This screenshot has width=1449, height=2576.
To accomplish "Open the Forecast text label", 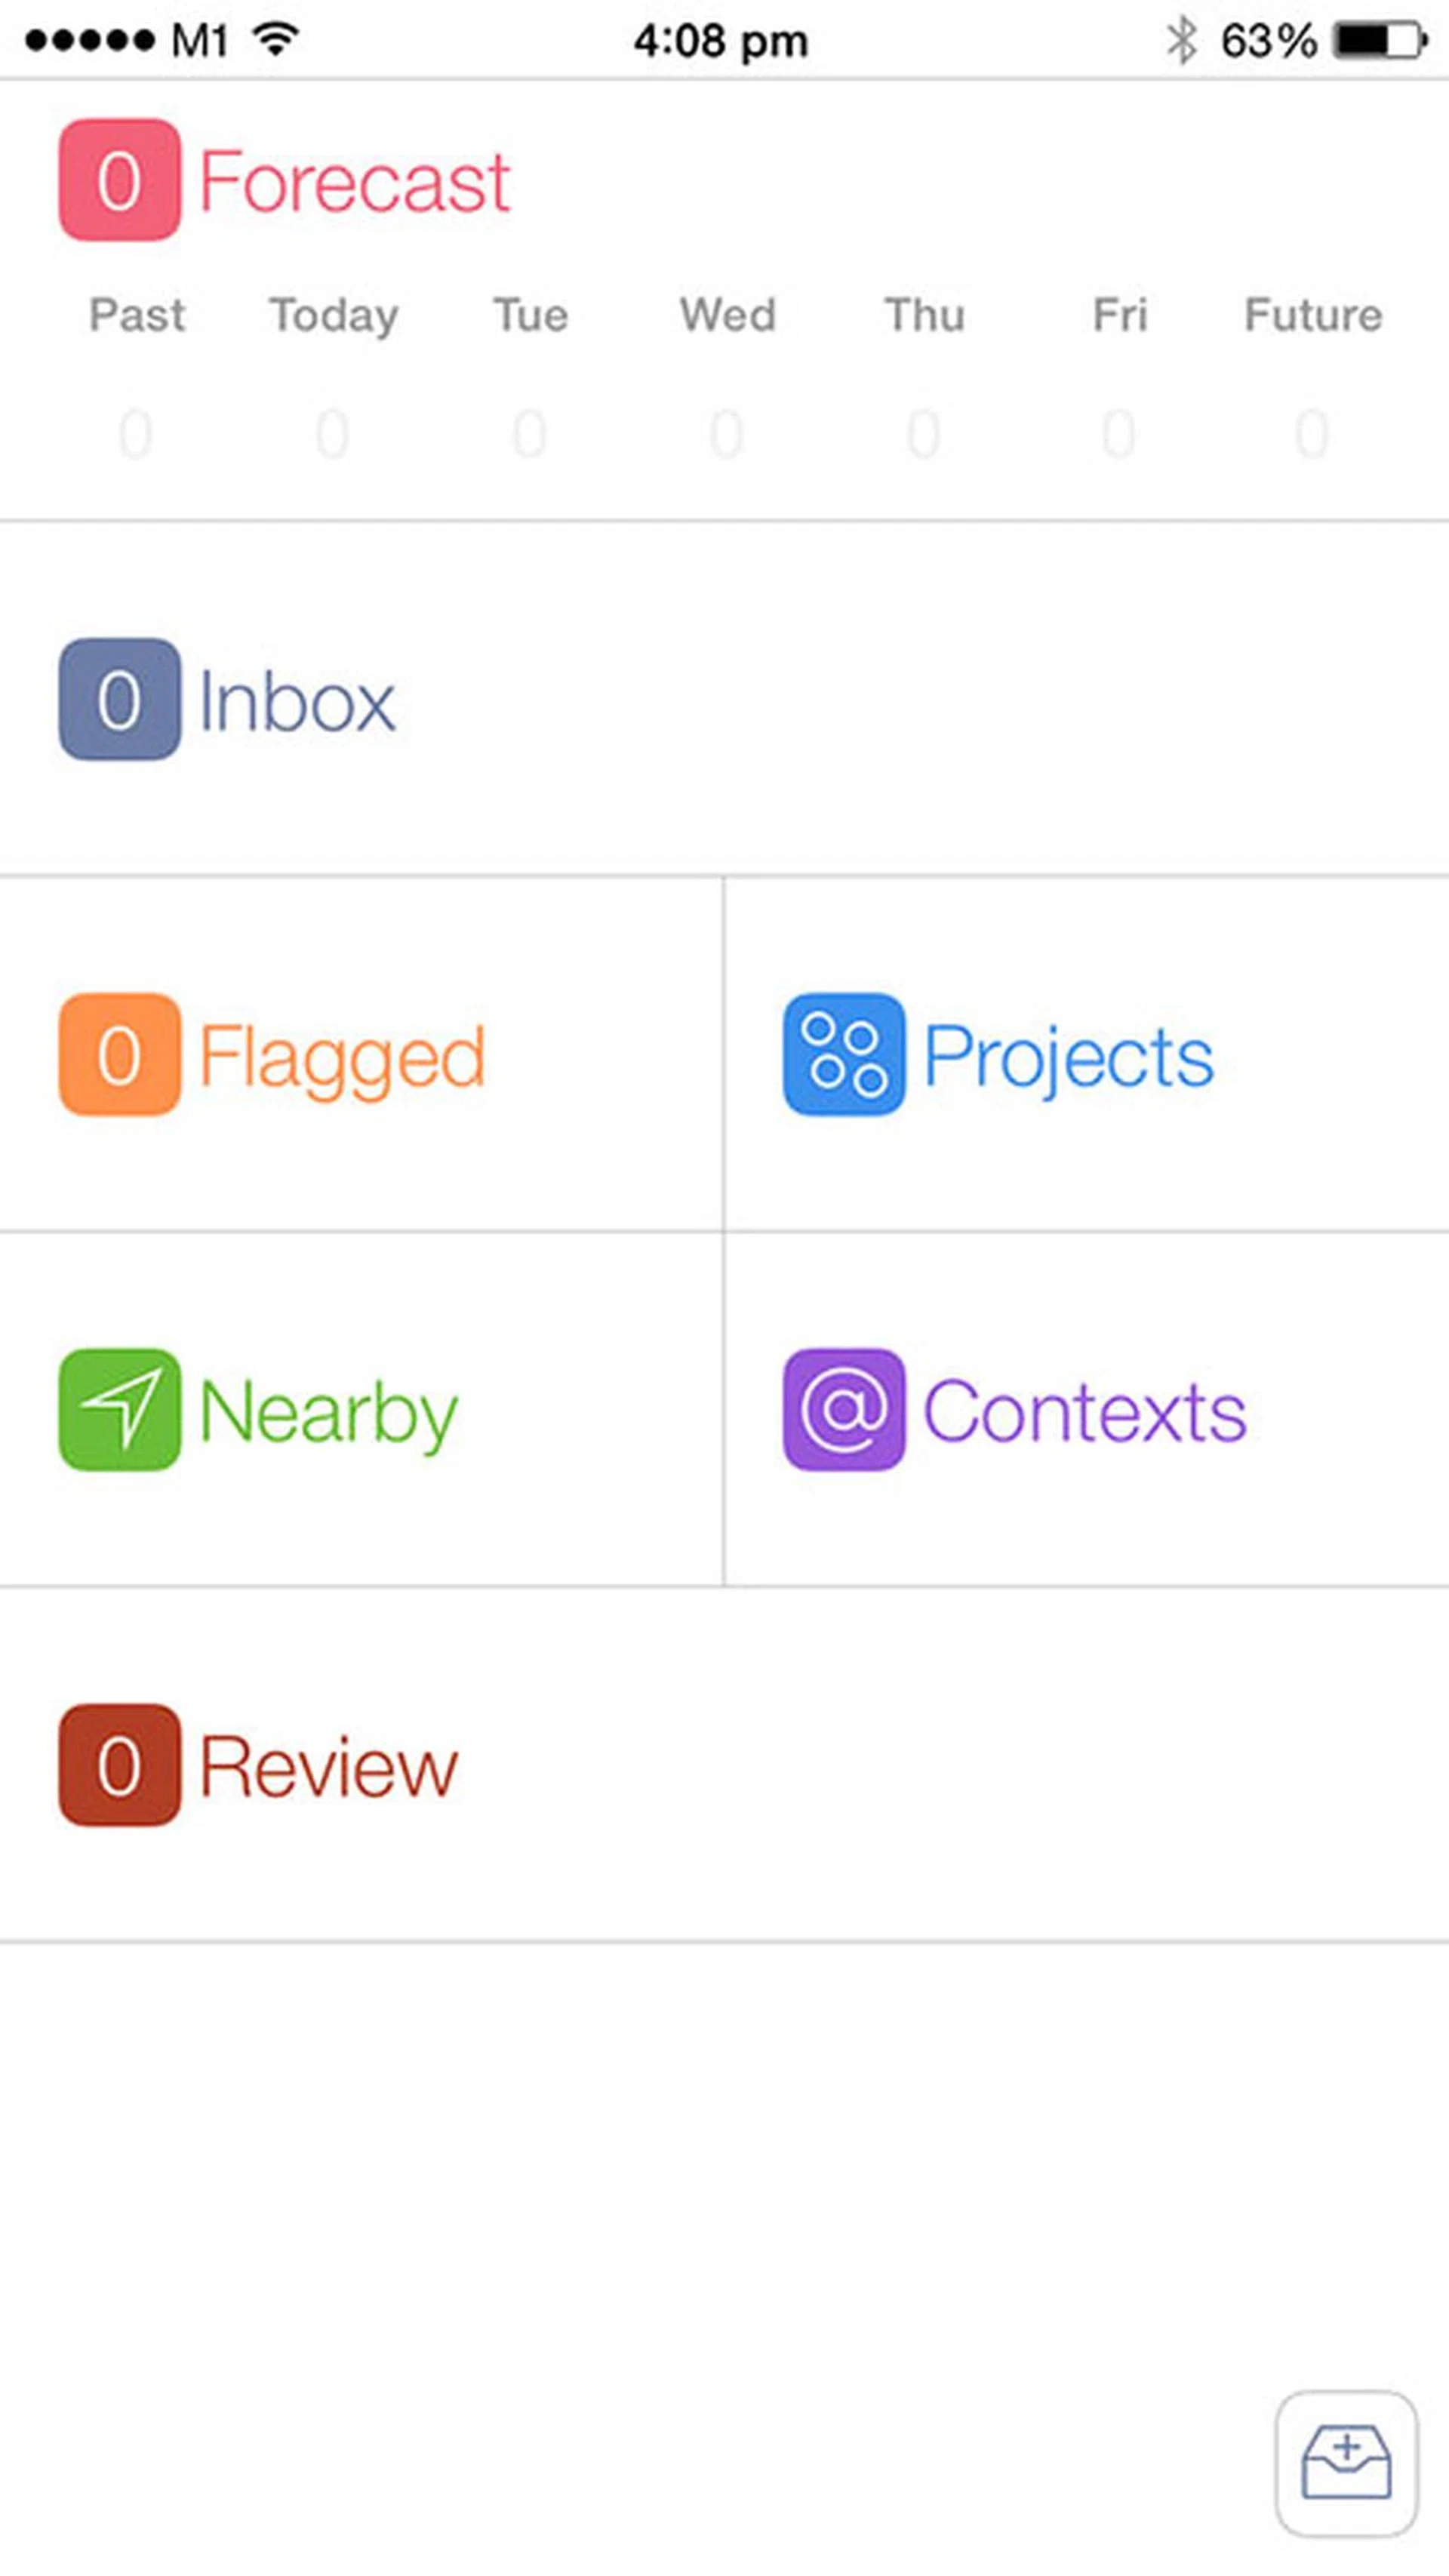I will coord(355,181).
